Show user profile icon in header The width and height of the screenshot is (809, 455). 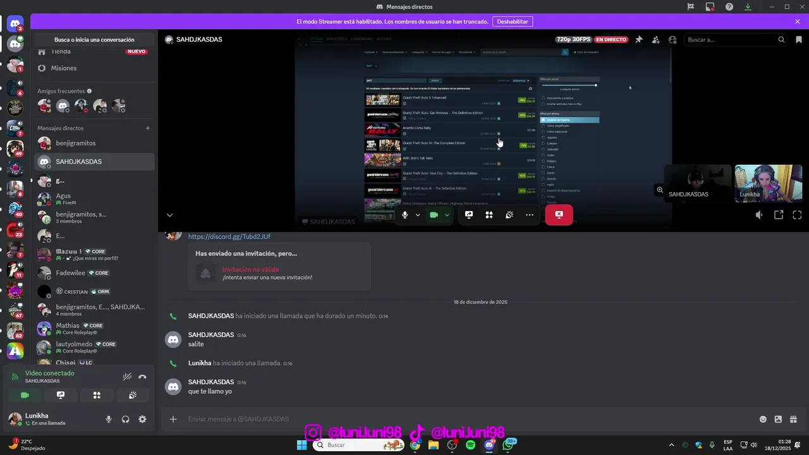pyautogui.click(x=672, y=39)
